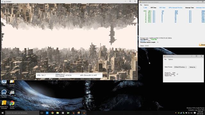The width and height of the screenshot is (205, 115).
Task: Open Options menu in Core Analyzer window
Action: coord(146,5)
